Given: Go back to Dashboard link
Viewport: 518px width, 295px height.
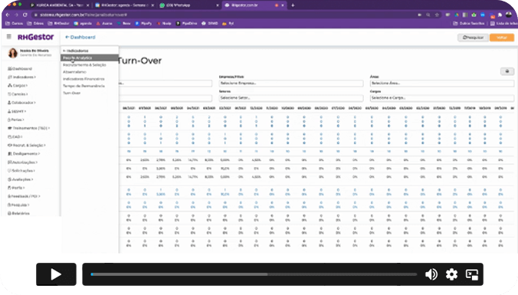Looking at the screenshot, I should 80,37.
